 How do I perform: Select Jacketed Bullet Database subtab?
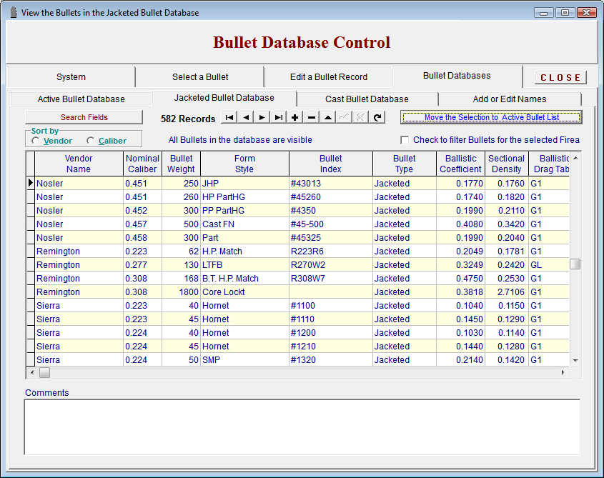coord(224,98)
